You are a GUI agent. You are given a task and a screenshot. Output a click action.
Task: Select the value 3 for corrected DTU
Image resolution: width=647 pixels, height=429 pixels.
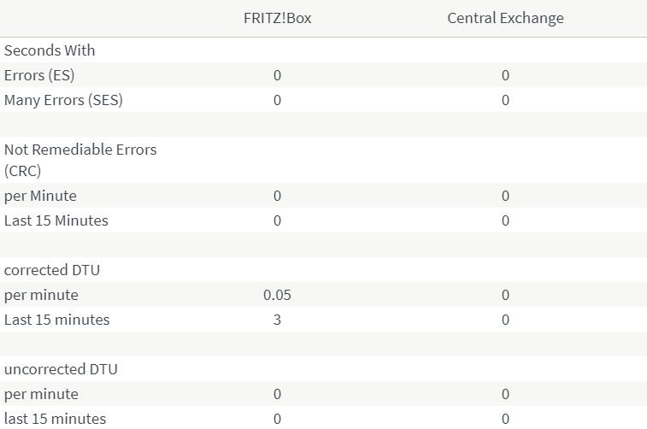pos(277,320)
